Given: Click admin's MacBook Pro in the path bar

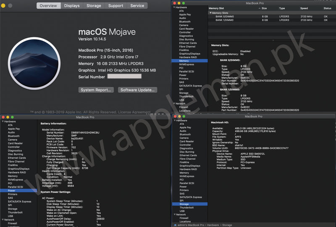Looking at the screenshot, I should (191, 225).
